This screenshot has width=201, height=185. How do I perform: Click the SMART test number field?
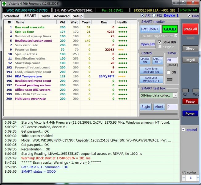click(172, 107)
